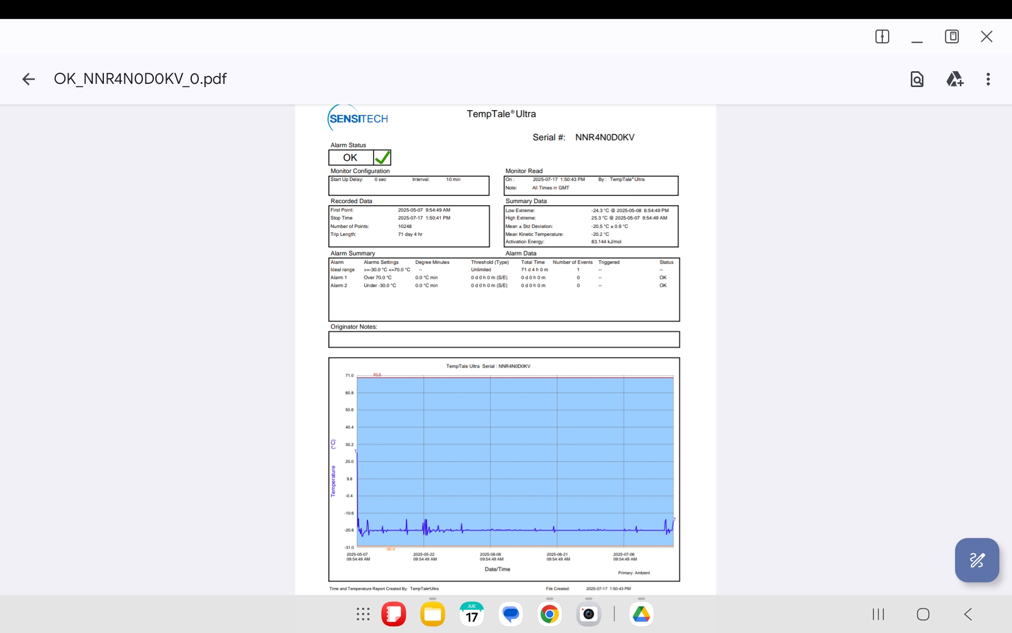Image resolution: width=1012 pixels, height=633 pixels.
Task: Open the three-dot overflow menu
Action: point(988,79)
